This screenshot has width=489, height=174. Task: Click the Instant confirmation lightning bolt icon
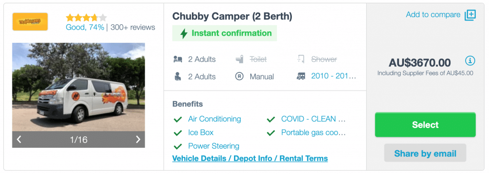click(x=184, y=33)
